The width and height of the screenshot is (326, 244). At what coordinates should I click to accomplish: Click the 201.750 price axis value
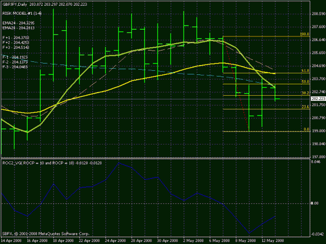(x=318, y=105)
